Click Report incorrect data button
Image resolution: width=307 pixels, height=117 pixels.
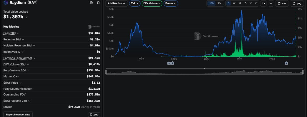point(18,115)
